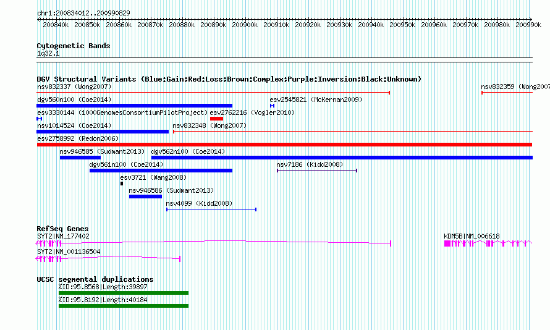The image size is (550, 330).
Task: Click the esv3721 (Wang2008) black marker
Action: point(122,184)
